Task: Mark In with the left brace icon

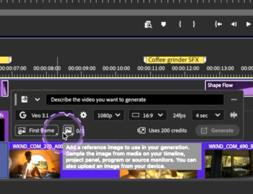Action: point(180,24)
